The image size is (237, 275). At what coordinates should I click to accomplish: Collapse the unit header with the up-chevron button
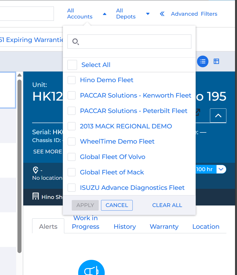(x=218, y=116)
